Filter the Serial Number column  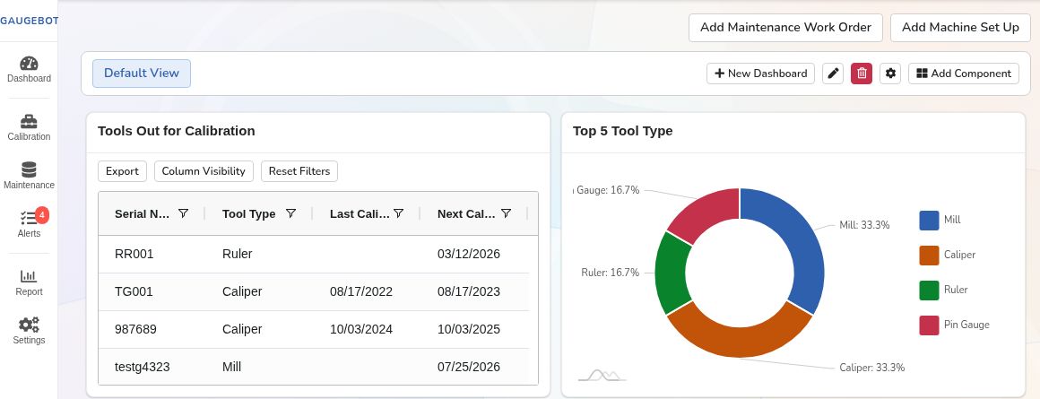pyautogui.click(x=184, y=213)
